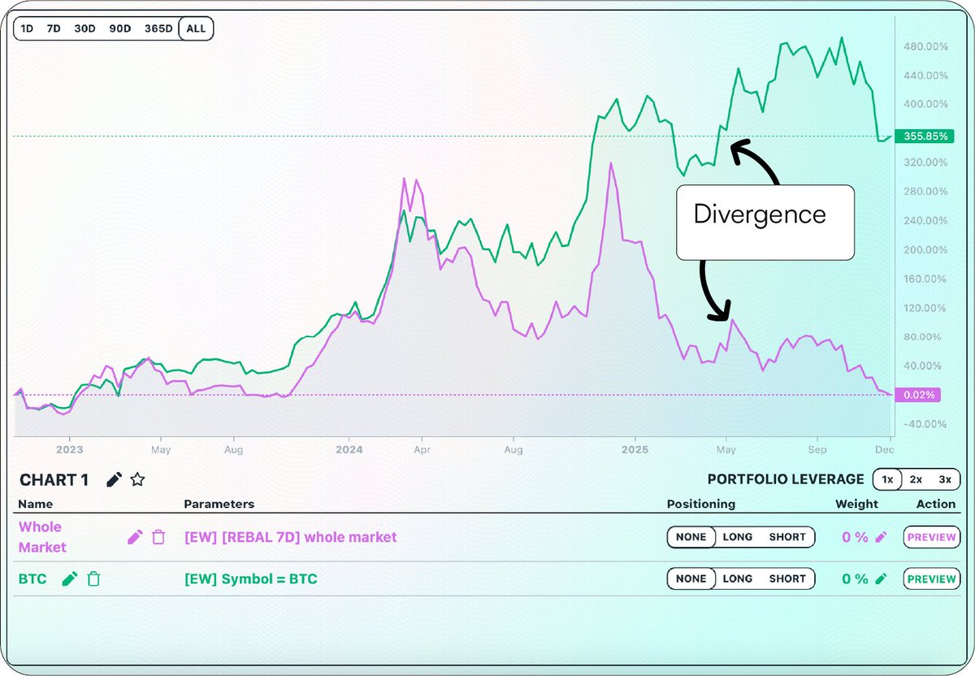Select the 90D time range
Viewport: 975px width, 676px height.
tap(120, 28)
